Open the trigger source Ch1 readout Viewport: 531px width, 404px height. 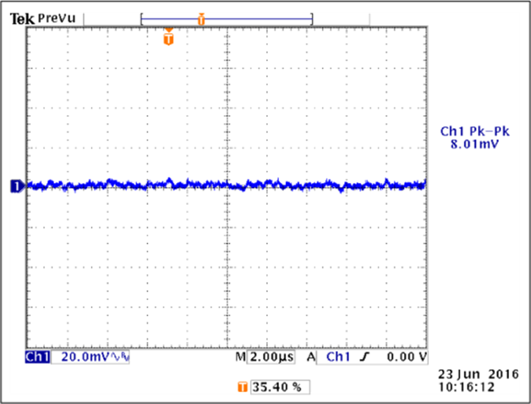[338, 357]
